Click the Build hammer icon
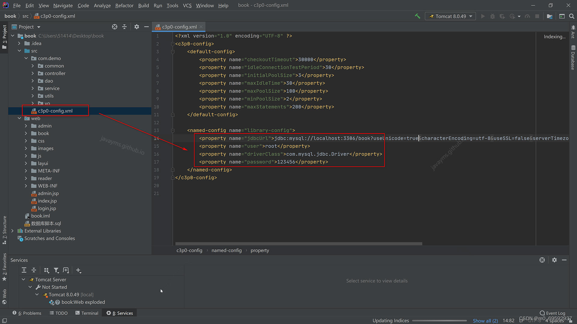This screenshot has height=324, width=577. pos(417,16)
